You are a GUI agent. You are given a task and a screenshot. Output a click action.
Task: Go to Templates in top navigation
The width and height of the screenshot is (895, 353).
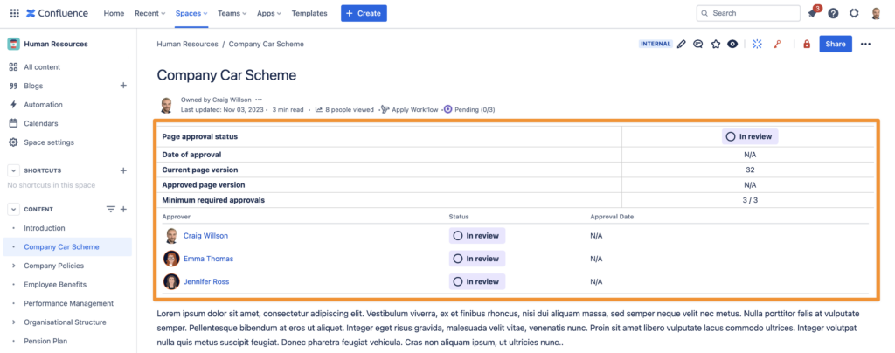(x=309, y=13)
